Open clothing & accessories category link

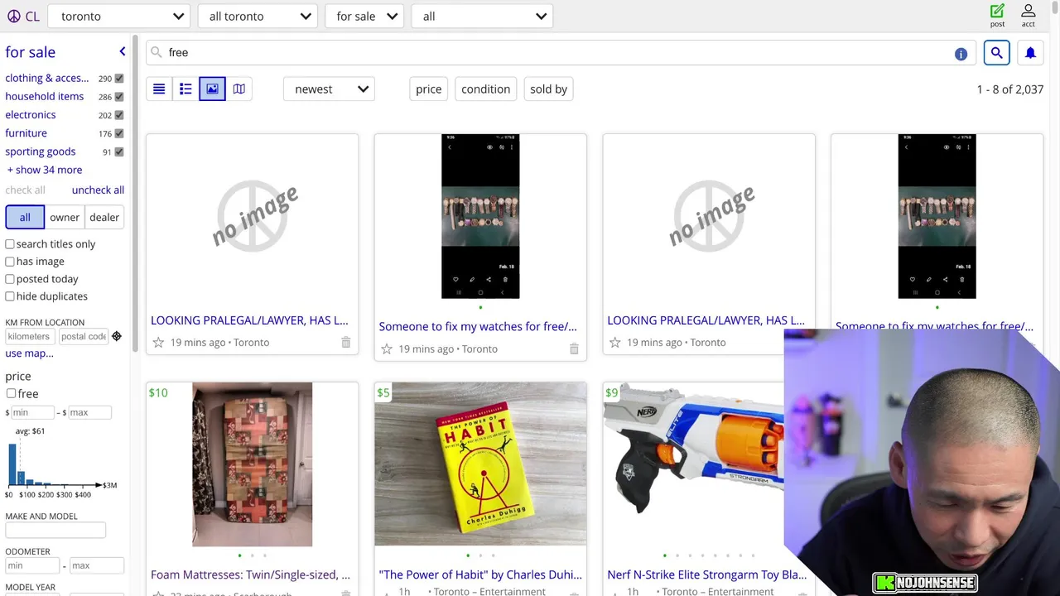(47, 78)
